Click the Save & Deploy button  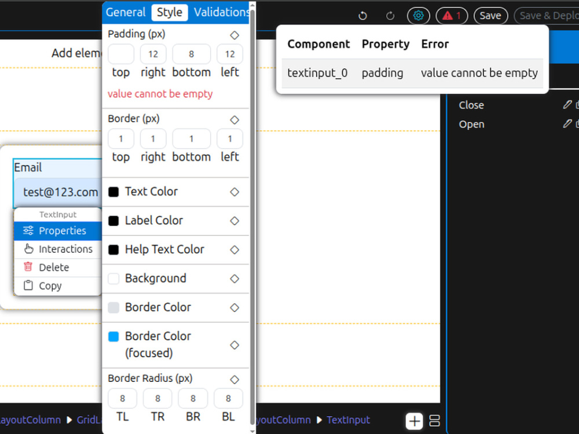tap(547, 16)
